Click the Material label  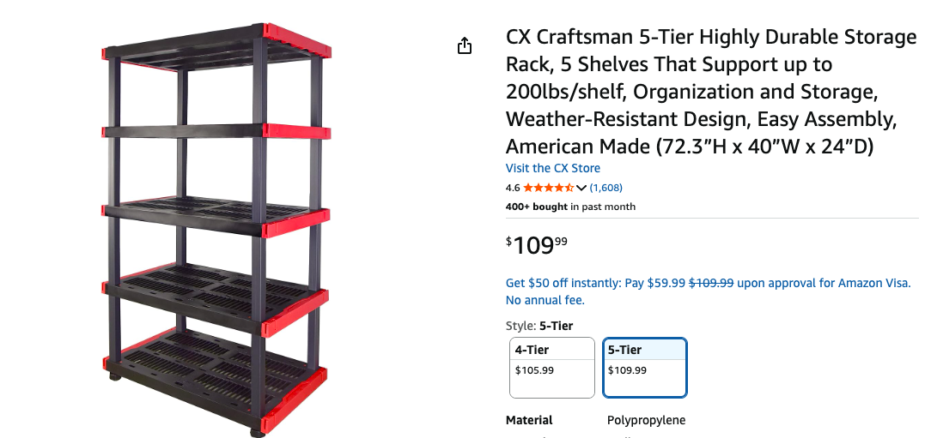click(x=529, y=420)
